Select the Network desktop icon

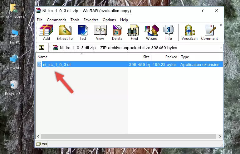14,62
